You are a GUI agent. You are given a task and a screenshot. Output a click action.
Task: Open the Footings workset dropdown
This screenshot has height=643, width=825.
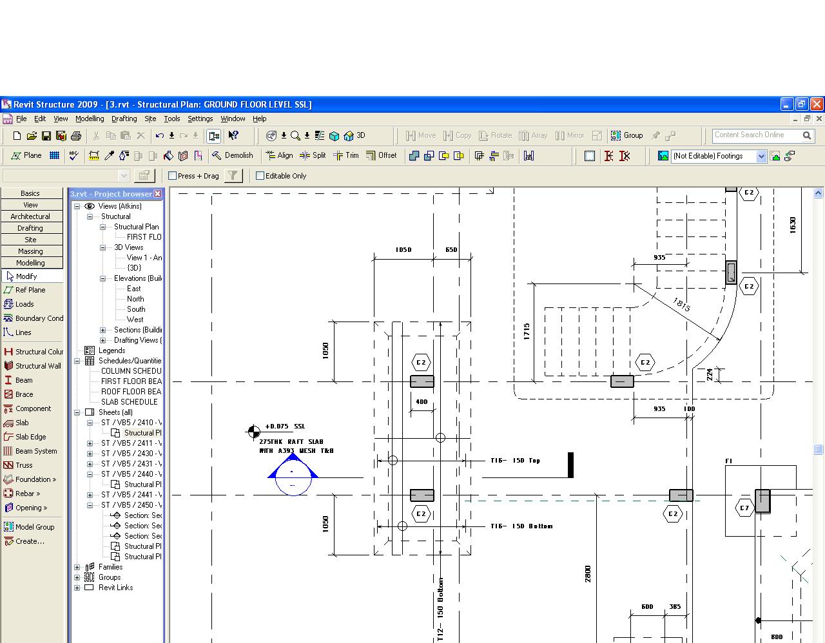pos(761,156)
